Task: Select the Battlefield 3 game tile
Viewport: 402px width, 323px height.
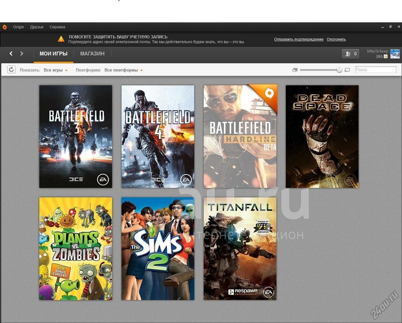Action: (76, 137)
